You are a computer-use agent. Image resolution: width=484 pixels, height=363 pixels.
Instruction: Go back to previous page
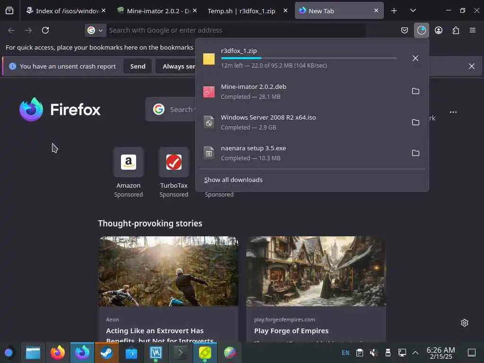(11, 30)
